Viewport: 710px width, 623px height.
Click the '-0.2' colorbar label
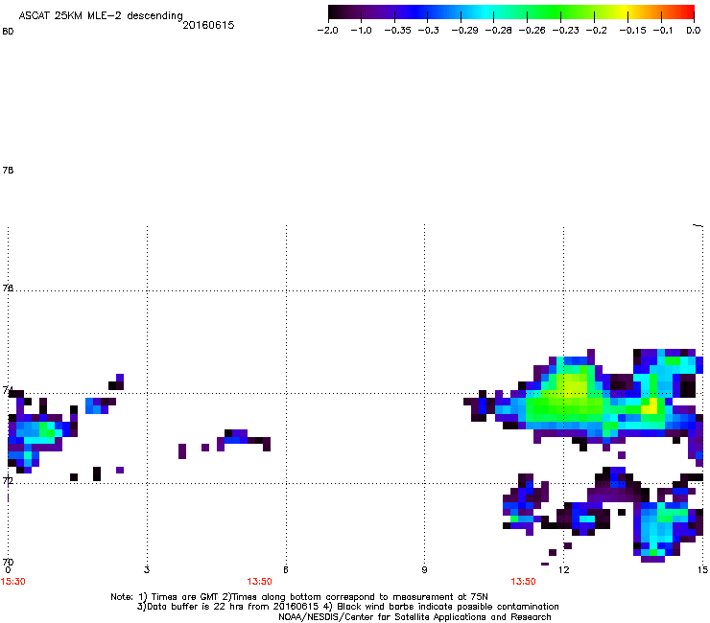tap(596, 31)
